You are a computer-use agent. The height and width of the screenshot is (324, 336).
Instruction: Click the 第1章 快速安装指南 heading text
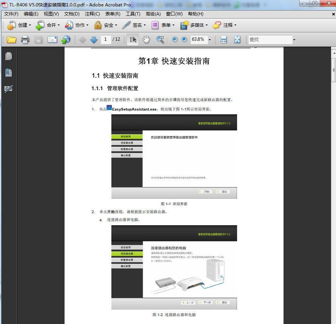[174, 61]
